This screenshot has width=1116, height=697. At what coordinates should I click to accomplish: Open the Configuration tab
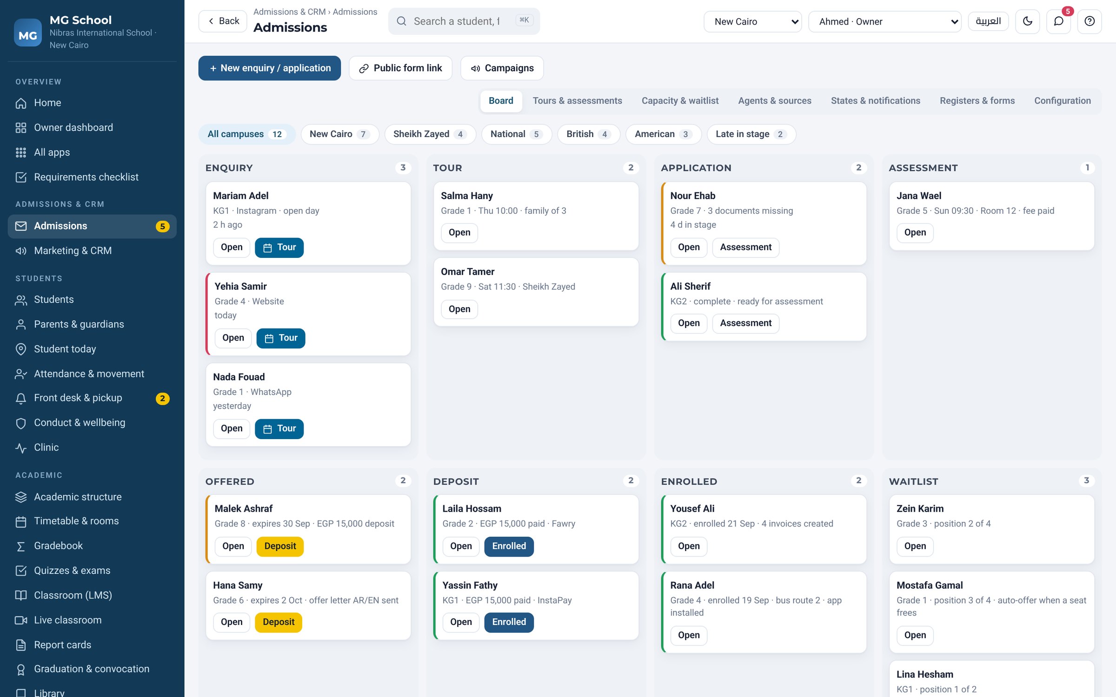[1062, 101]
